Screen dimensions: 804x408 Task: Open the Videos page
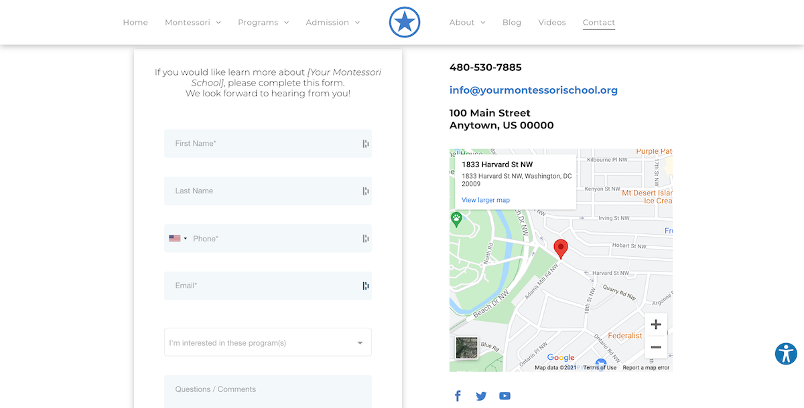552,22
